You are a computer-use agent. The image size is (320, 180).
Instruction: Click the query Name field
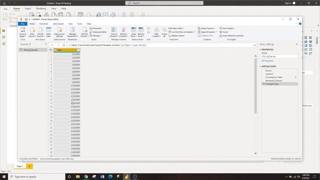click(x=279, y=56)
